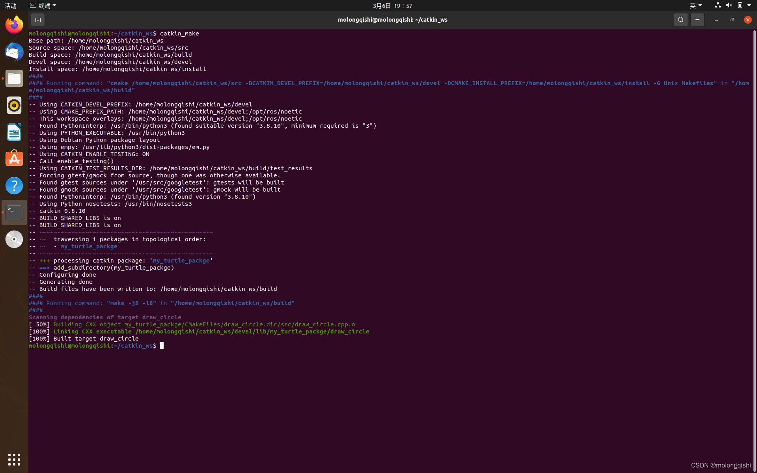This screenshot has height=473, width=757.
Task: Click the 'Generating done' line
Action: [60, 282]
